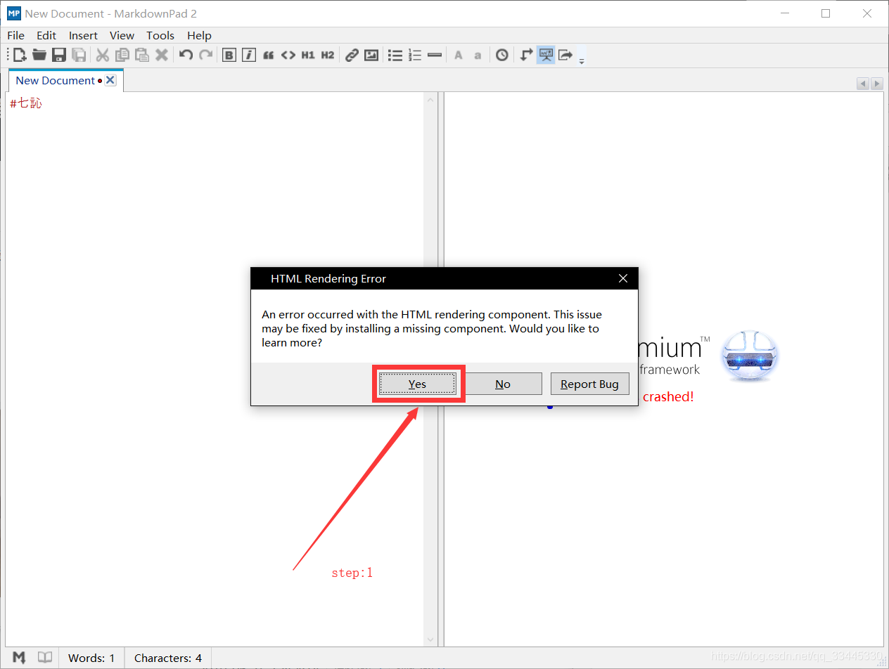The image size is (889, 669).
Task: Open the Insert menu
Action: click(84, 35)
